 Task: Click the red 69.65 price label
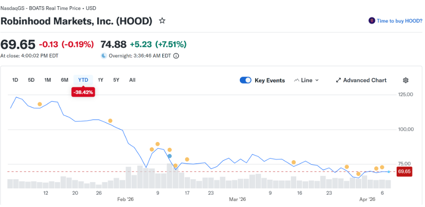[x=404, y=172]
